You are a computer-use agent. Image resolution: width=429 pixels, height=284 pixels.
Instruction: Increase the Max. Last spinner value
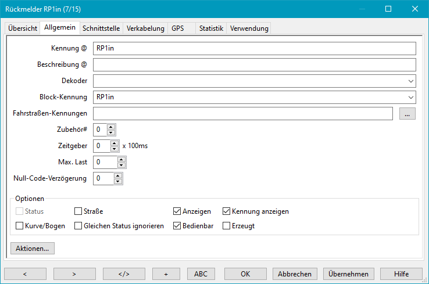[x=121, y=159]
